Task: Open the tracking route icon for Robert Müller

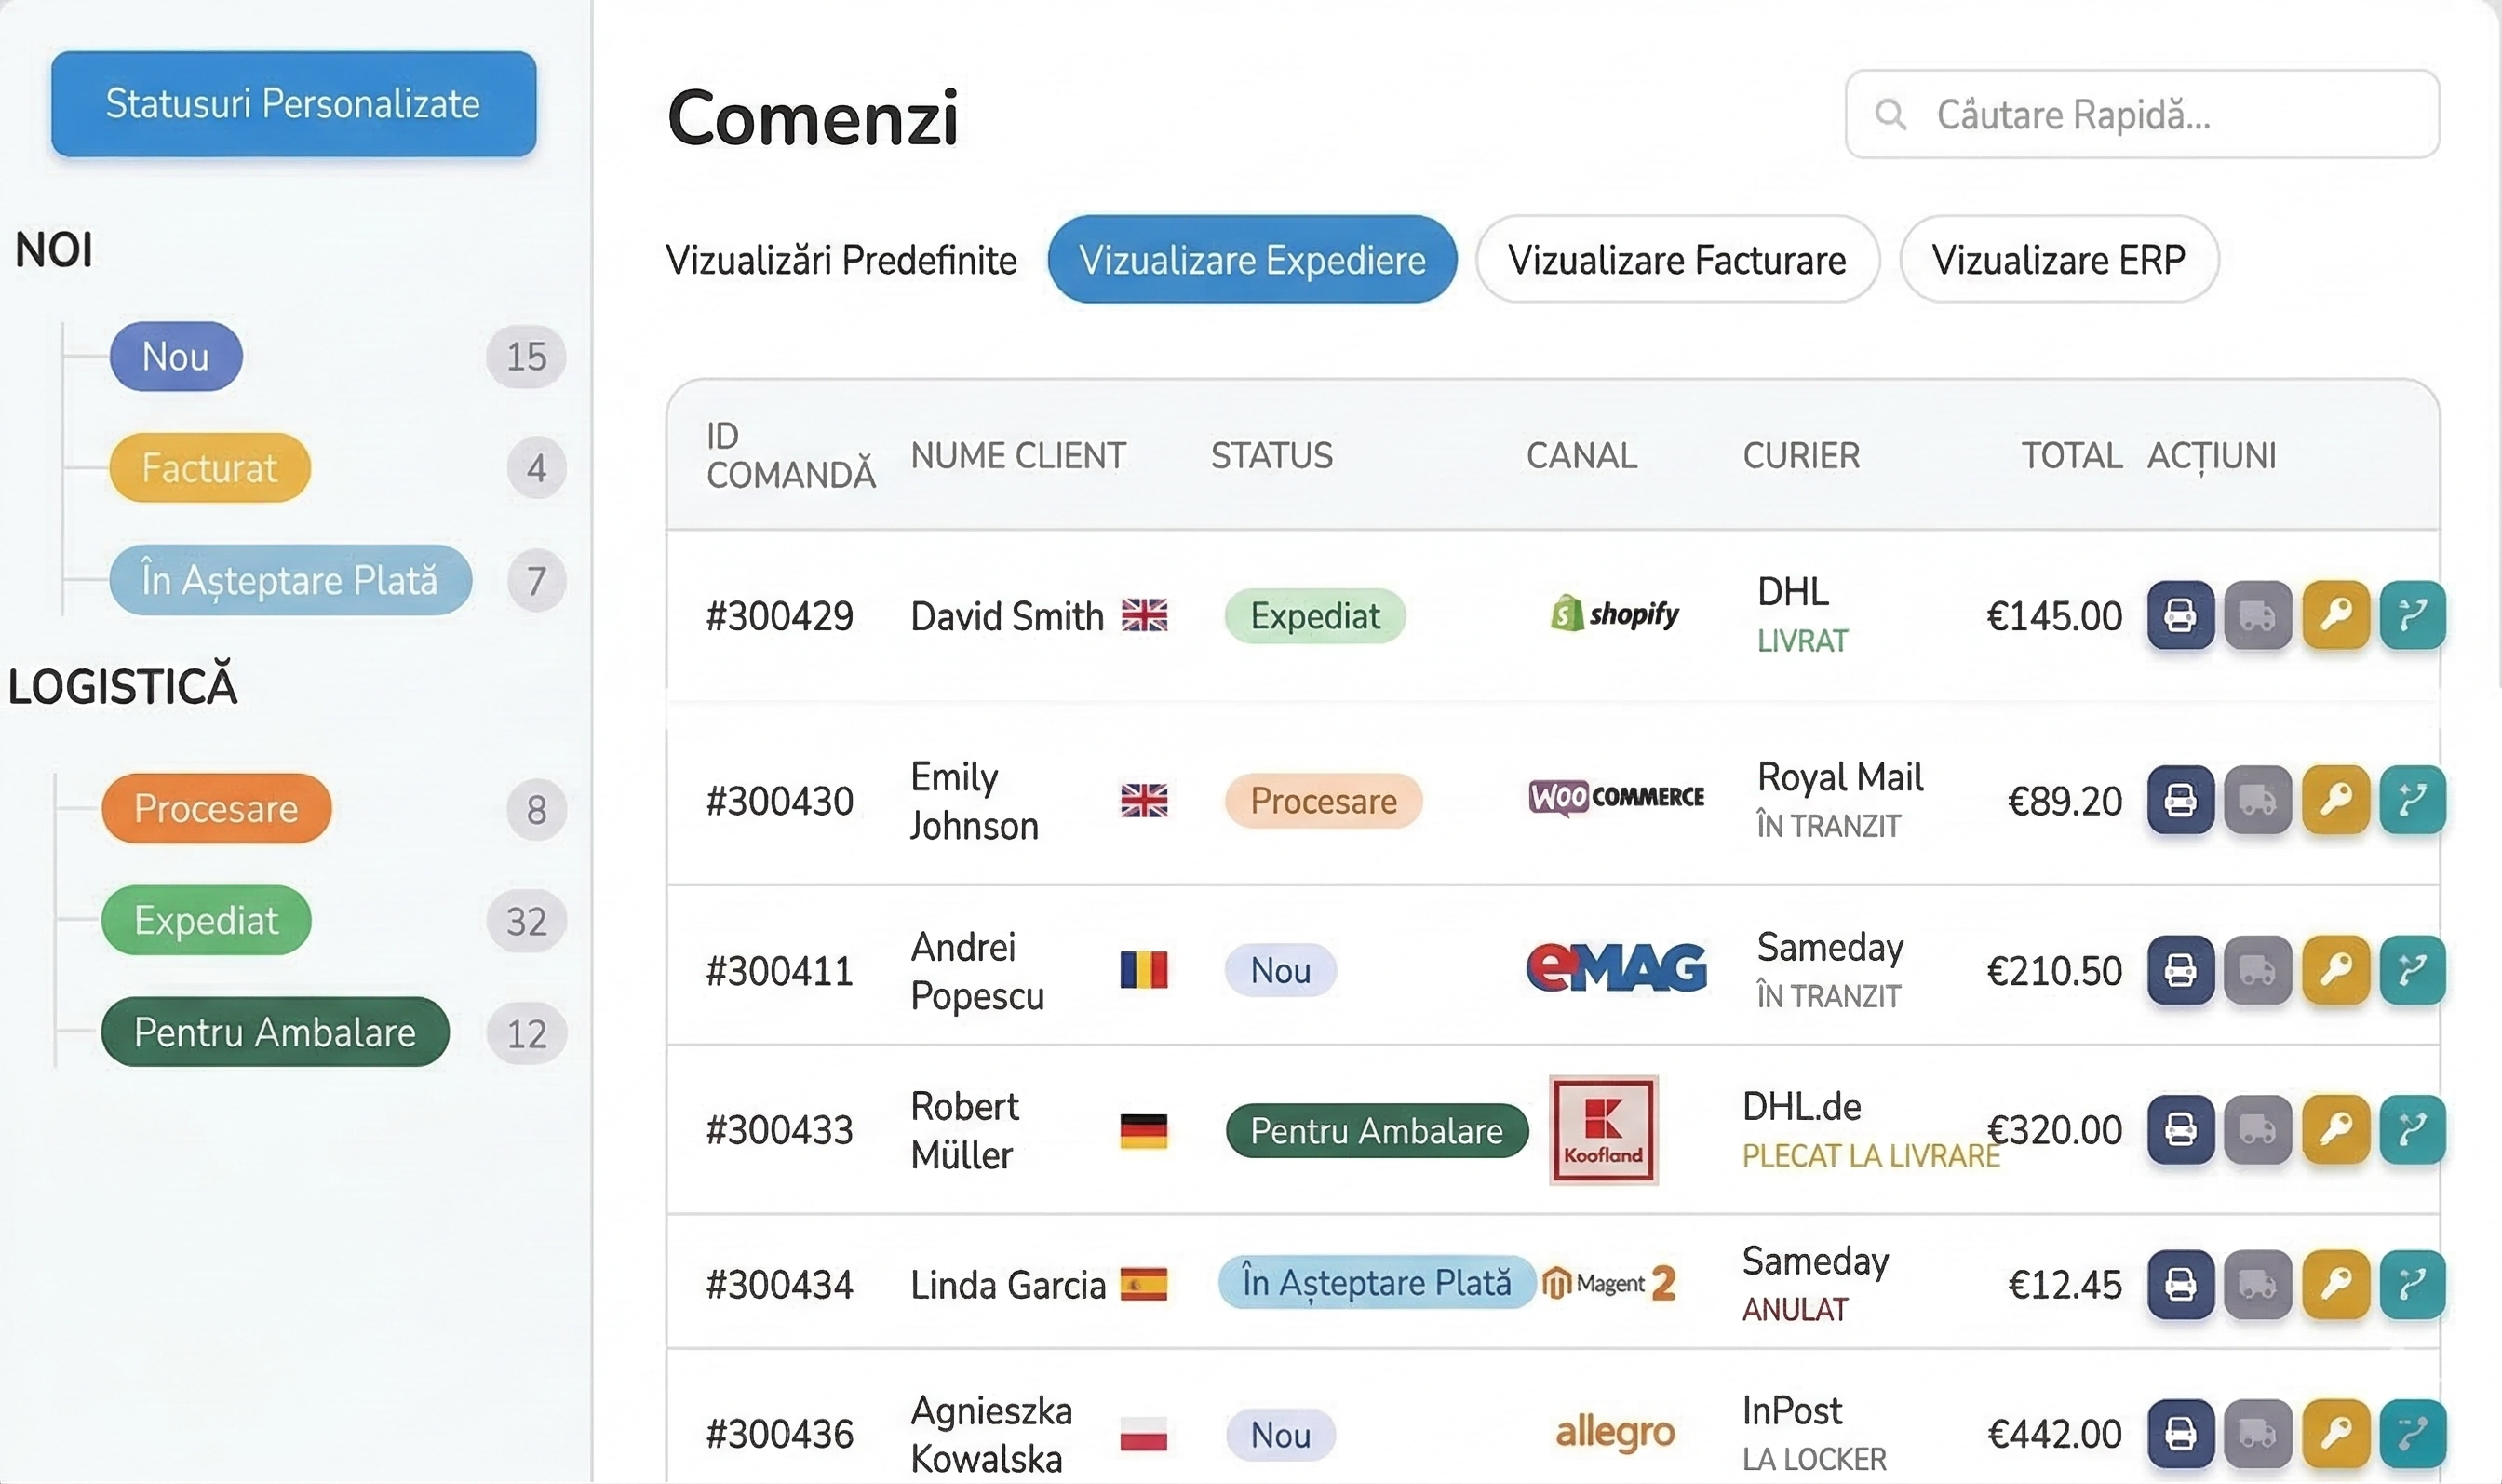Action: (2415, 1129)
